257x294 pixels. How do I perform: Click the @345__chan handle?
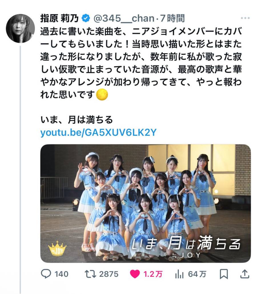point(124,18)
